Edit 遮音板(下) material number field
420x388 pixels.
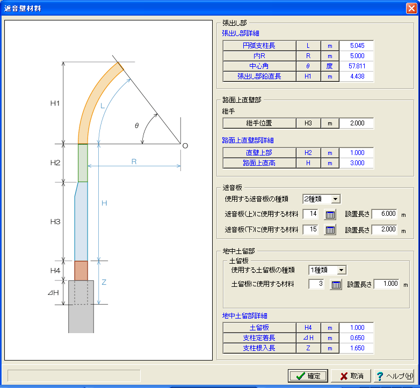coord(310,229)
